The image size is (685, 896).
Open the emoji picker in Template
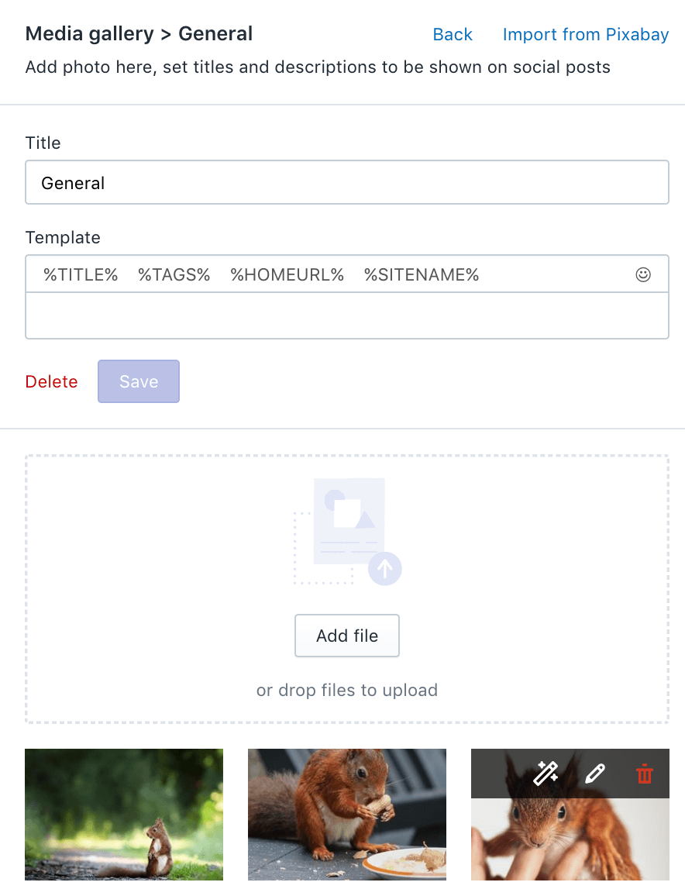point(642,275)
